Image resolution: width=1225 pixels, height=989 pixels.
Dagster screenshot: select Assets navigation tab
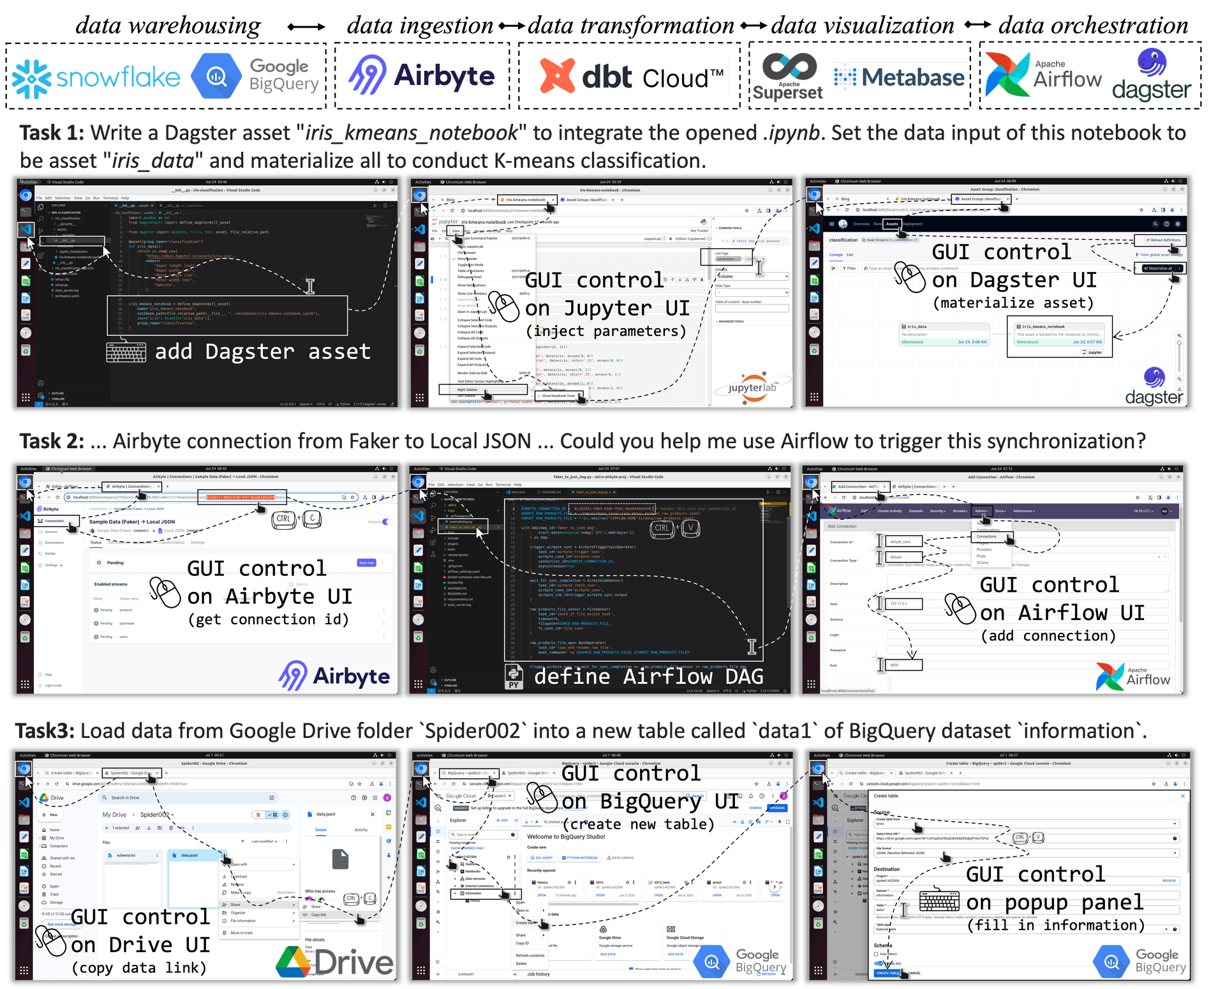tap(892, 224)
